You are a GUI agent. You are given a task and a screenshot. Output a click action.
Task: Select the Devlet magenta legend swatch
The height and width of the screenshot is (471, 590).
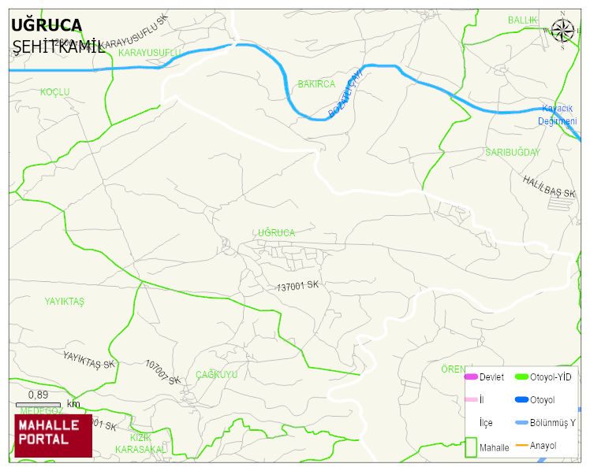(471, 376)
